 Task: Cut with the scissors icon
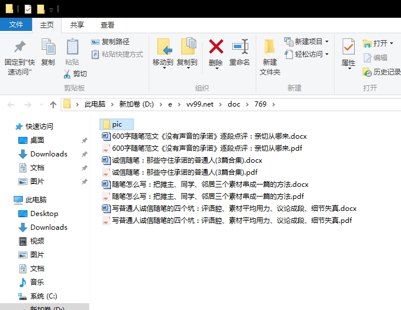pos(75,74)
